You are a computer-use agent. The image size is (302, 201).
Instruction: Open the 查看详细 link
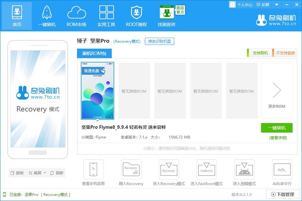point(278,138)
